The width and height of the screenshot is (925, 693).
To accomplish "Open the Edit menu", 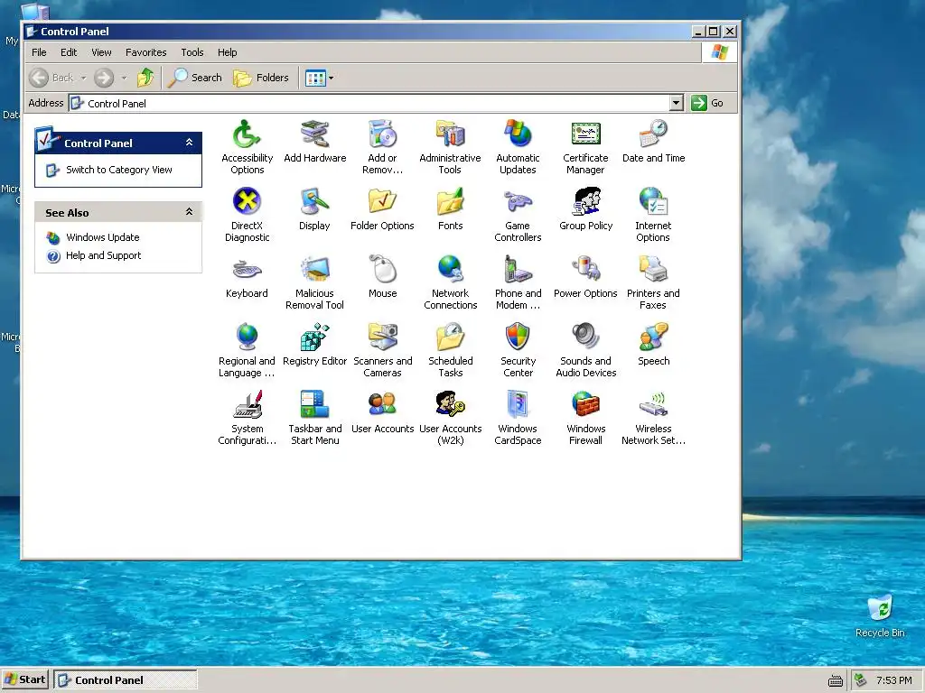I will click(69, 52).
